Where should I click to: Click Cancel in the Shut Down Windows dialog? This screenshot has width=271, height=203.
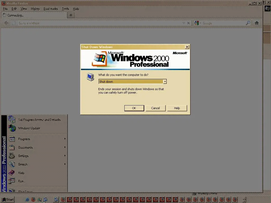tap(155, 108)
